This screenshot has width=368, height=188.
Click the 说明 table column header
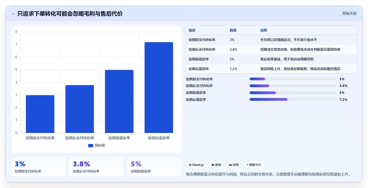[x=263, y=30]
